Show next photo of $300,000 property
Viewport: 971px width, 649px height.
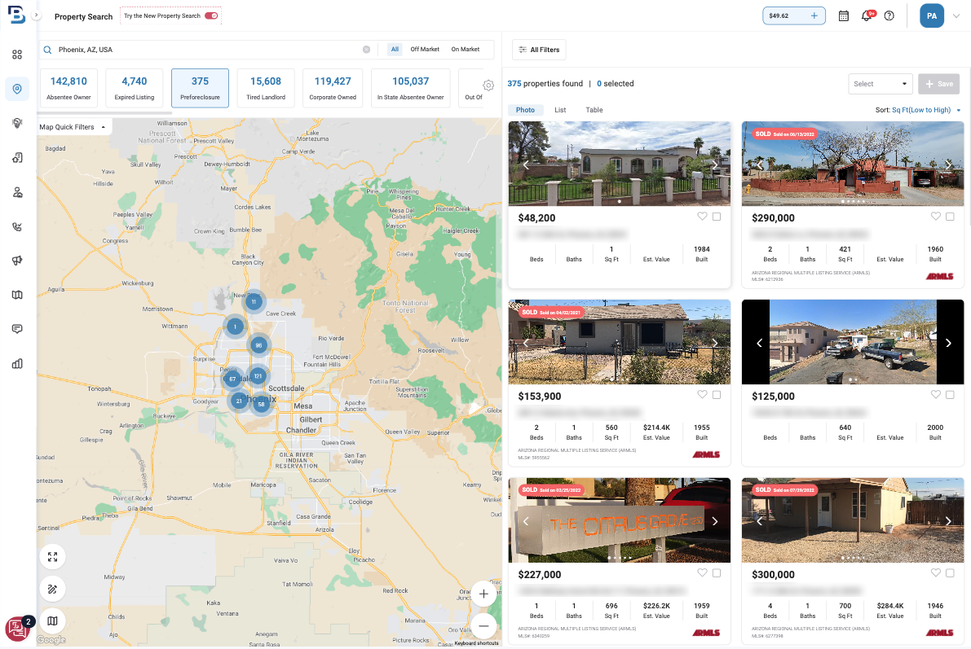point(948,521)
